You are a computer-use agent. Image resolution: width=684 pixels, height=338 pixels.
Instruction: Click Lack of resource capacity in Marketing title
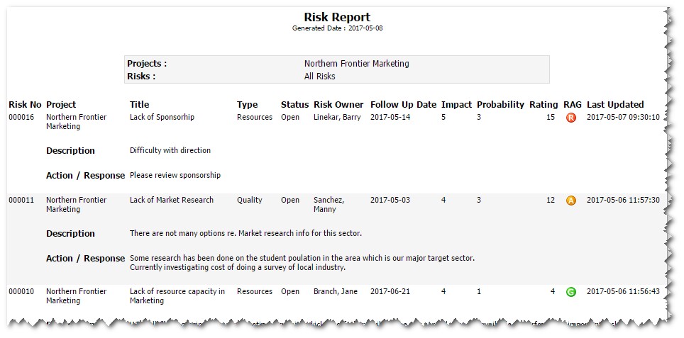click(177, 295)
